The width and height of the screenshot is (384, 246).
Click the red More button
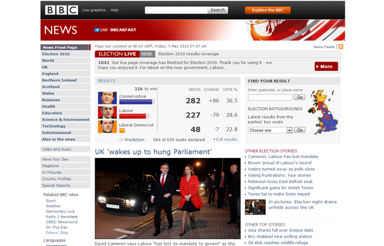326,66
